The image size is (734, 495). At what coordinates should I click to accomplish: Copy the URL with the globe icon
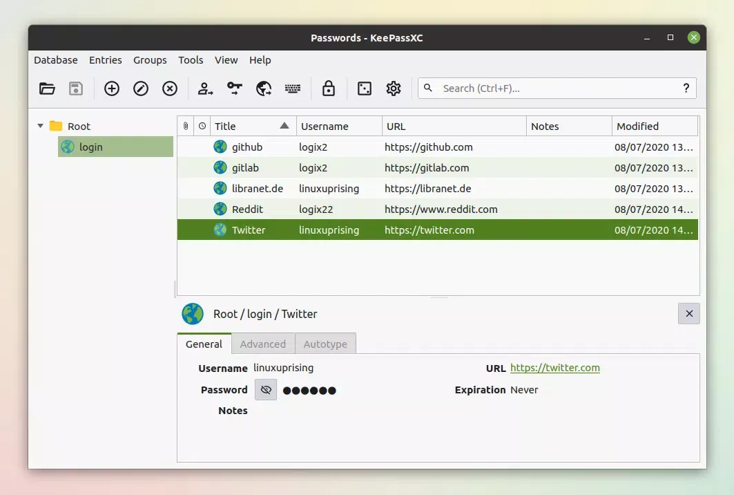point(263,88)
